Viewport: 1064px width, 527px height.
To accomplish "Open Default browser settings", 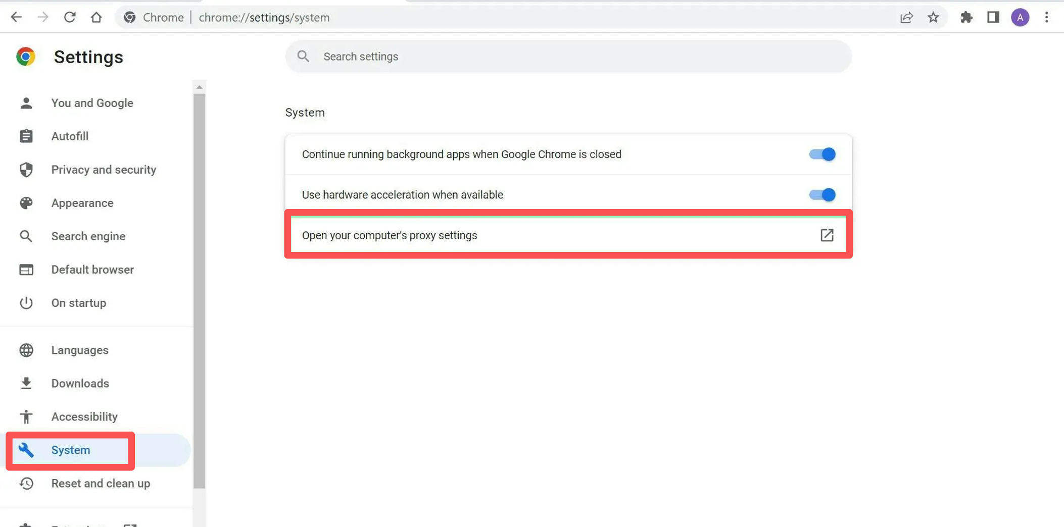I will (x=92, y=270).
